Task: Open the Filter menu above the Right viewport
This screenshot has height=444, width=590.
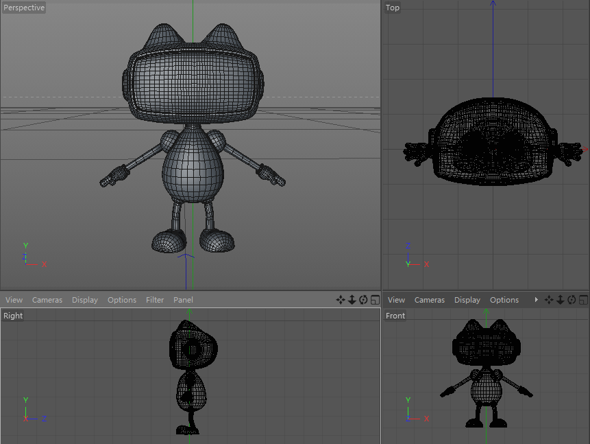Action: 155,300
